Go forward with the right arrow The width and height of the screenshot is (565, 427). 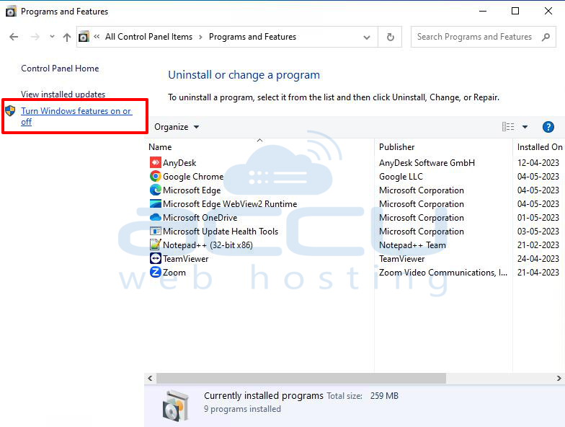pyautogui.click(x=35, y=37)
